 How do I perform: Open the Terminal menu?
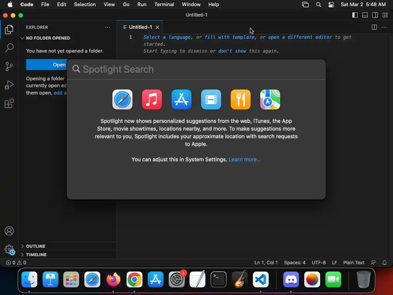164,5
